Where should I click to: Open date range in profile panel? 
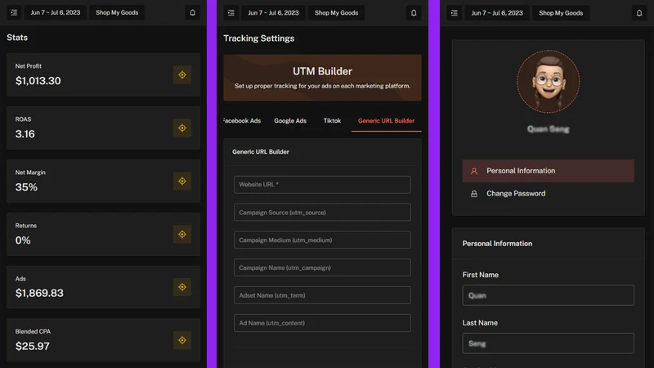pos(497,13)
